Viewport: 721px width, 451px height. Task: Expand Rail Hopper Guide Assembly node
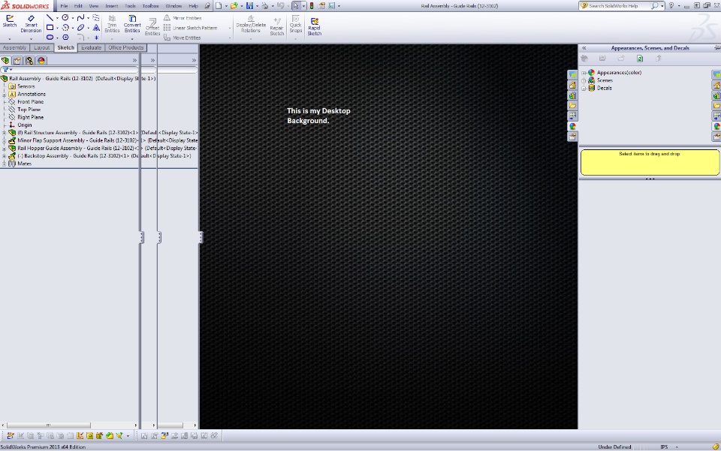[5, 149]
